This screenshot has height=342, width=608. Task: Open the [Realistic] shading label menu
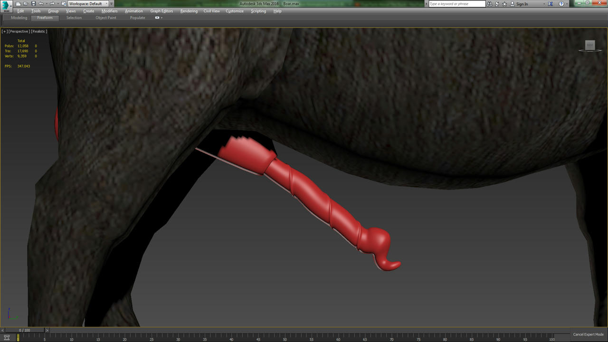[39, 31]
